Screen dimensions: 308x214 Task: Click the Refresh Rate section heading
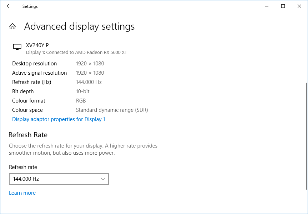28,135
